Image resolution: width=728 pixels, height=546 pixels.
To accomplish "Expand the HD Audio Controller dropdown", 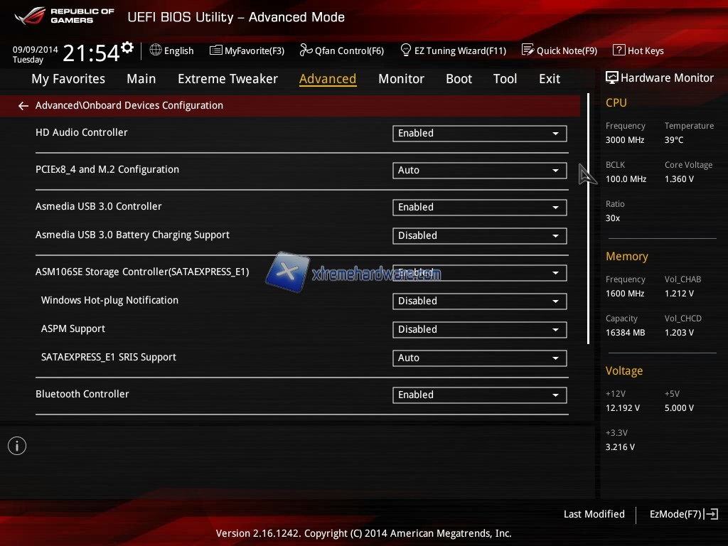I will 479,133.
